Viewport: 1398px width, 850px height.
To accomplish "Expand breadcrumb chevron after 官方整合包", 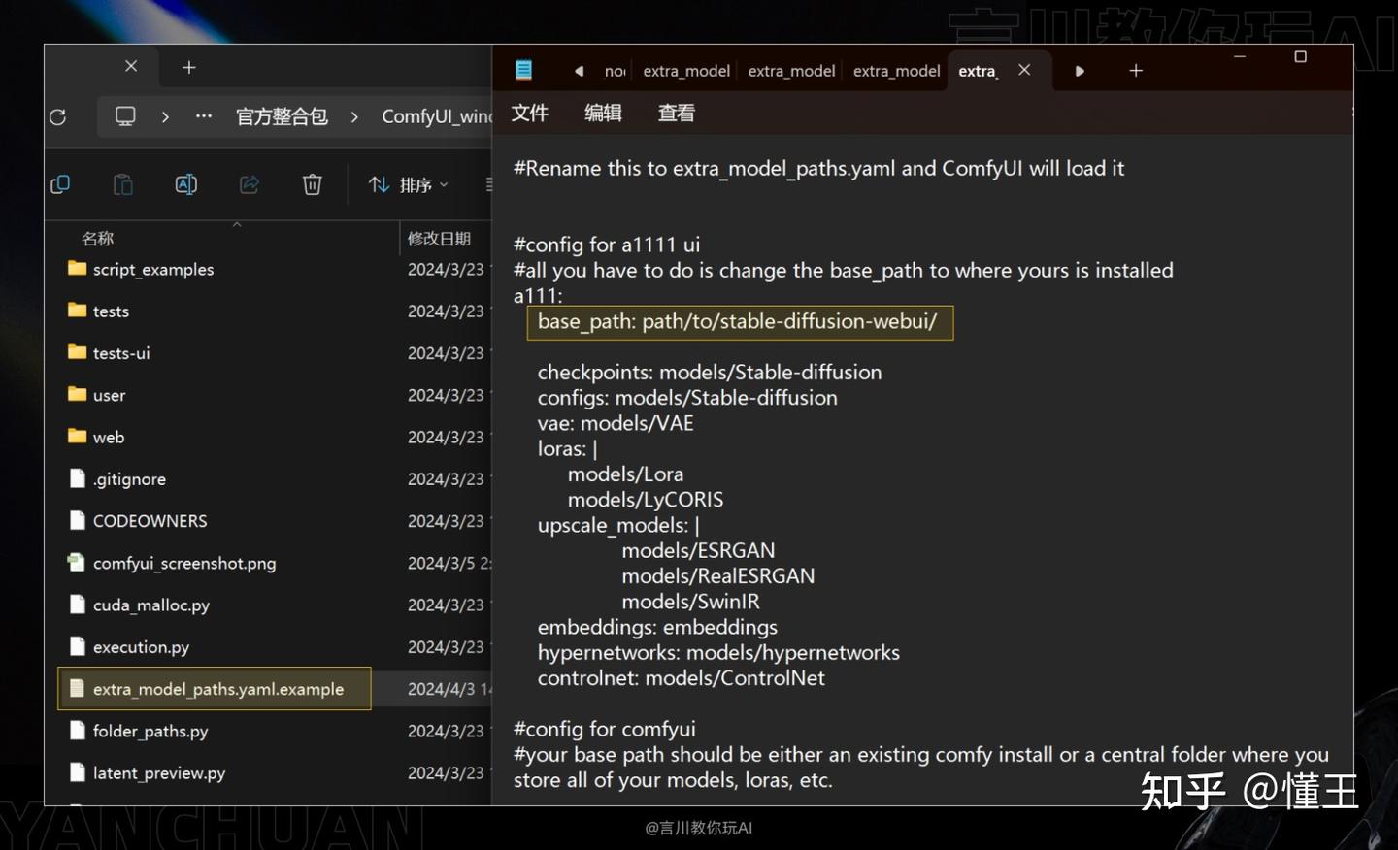I will pos(354,116).
